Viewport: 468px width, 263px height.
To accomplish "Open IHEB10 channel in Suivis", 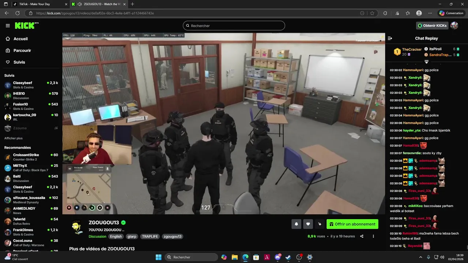I will (x=31, y=96).
